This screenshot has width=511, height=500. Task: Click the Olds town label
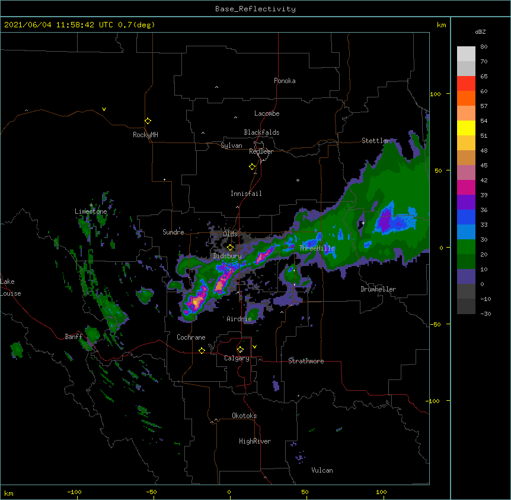coord(230,234)
